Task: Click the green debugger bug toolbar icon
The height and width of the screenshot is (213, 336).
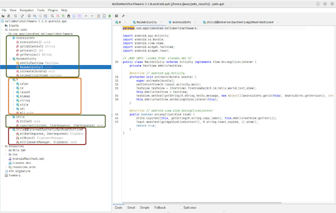Action: [110, 16]
